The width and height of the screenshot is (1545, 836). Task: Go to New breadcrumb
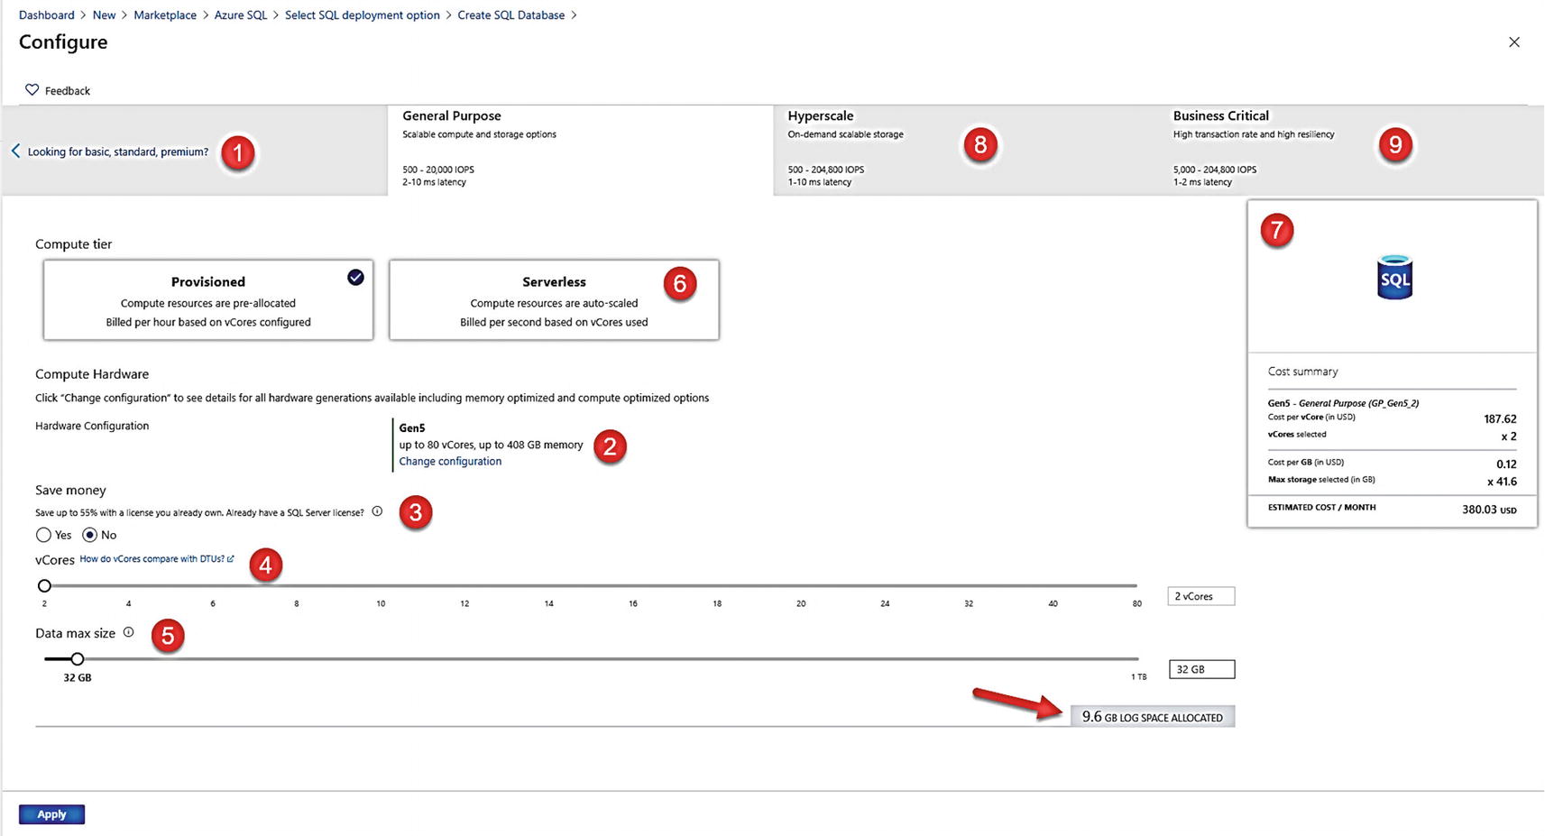104,15
